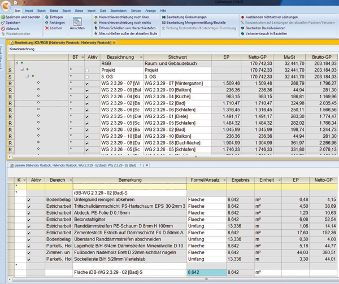Open the Stammdaten menu tab
339x284 pixels.
118,11
